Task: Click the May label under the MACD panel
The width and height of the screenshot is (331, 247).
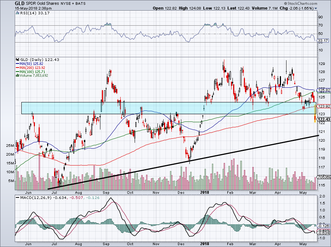Action: [x=303, y=244]
